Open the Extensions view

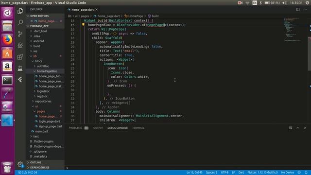coord(20,57)
